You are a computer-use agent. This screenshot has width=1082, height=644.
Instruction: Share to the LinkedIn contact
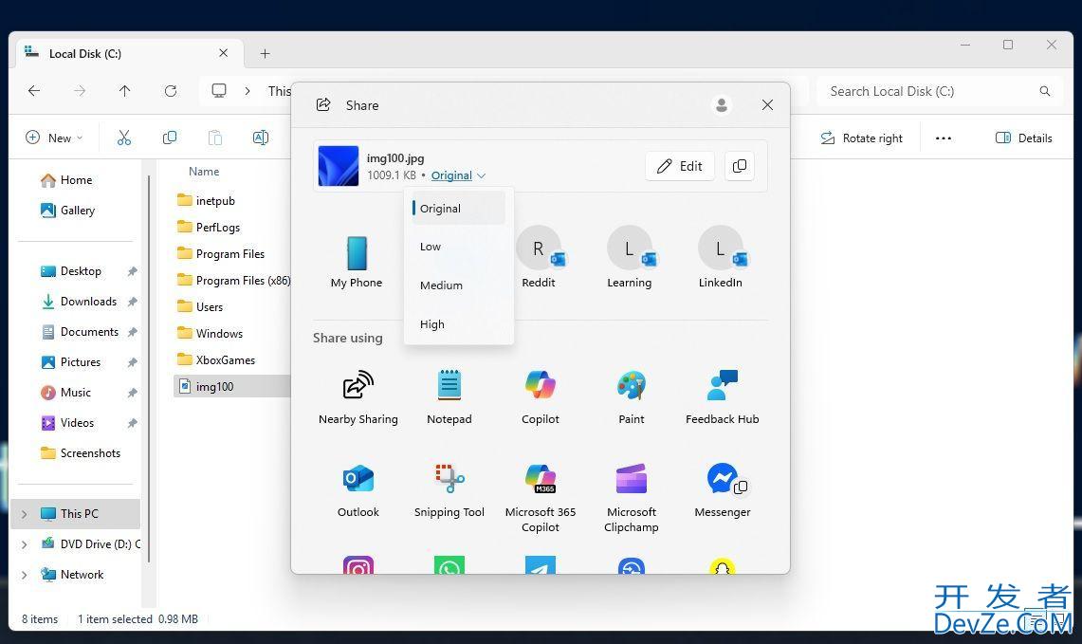click(721, 257)
